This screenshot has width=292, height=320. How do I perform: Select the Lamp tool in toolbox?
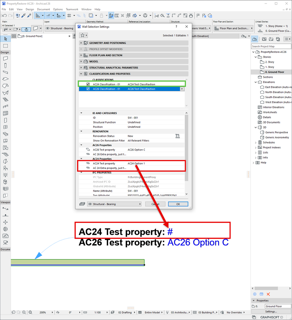pos(5,175)
